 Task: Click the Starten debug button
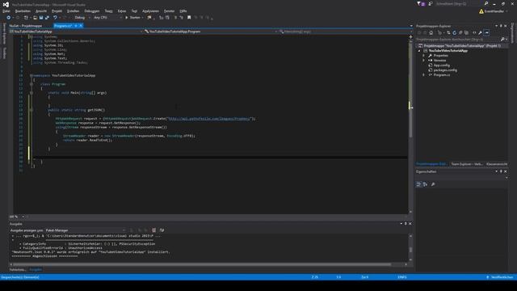tap(132, 18)
